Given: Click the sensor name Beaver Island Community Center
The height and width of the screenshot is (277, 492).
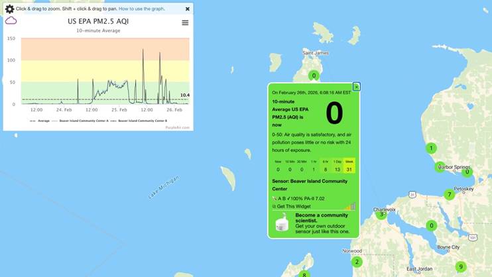Looking at the screenshot, I should tap(310, 185).
